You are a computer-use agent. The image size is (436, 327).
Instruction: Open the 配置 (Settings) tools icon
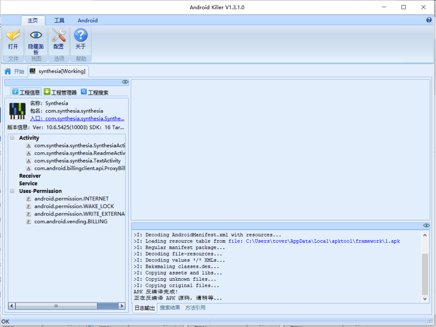(58, 35)
